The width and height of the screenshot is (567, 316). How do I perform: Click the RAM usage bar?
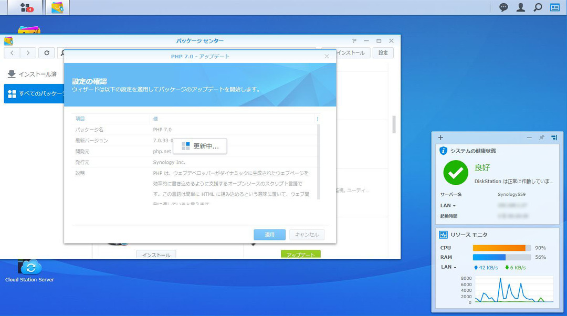tap(501, 257)
